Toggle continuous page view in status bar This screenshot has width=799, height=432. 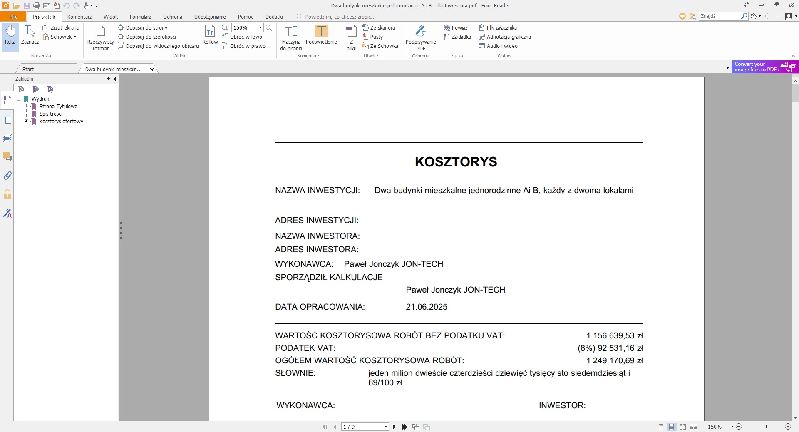tap(671, 427)
